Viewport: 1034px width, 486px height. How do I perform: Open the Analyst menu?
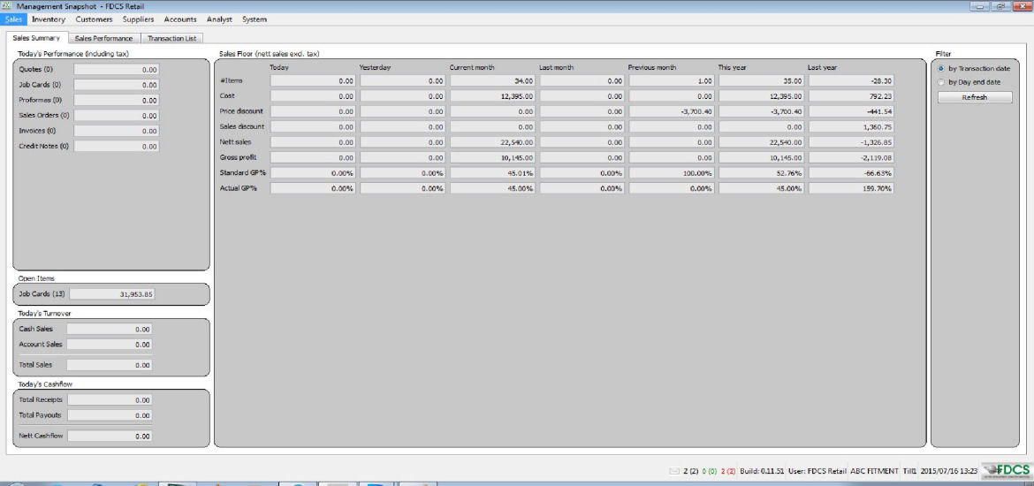click(x=218, y=19)
